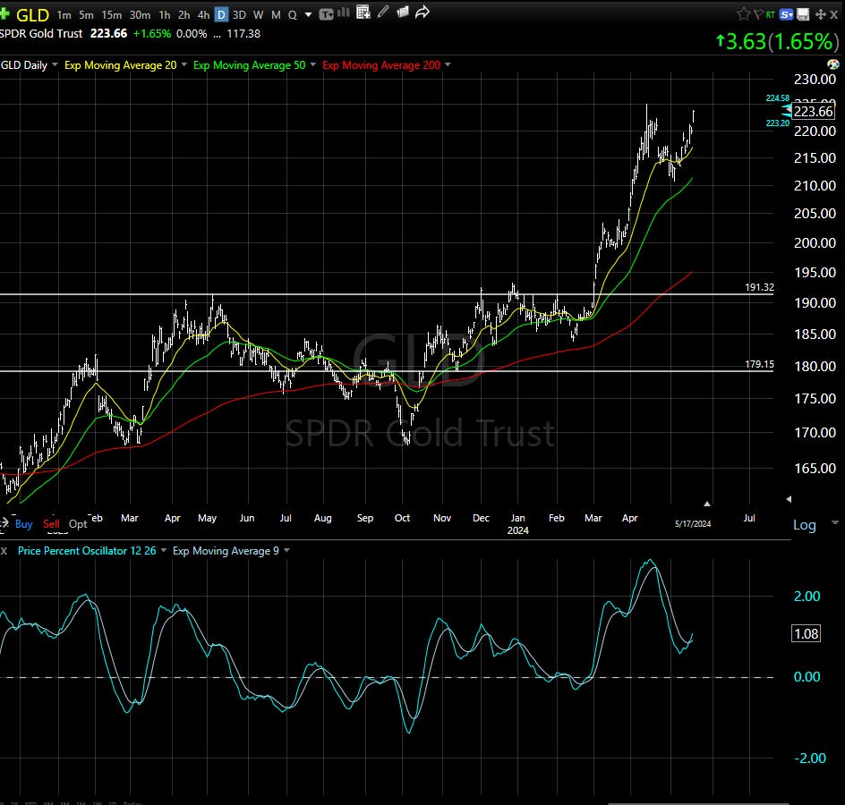Select the Q quarterly timeframe

click(x=292, y=15)
